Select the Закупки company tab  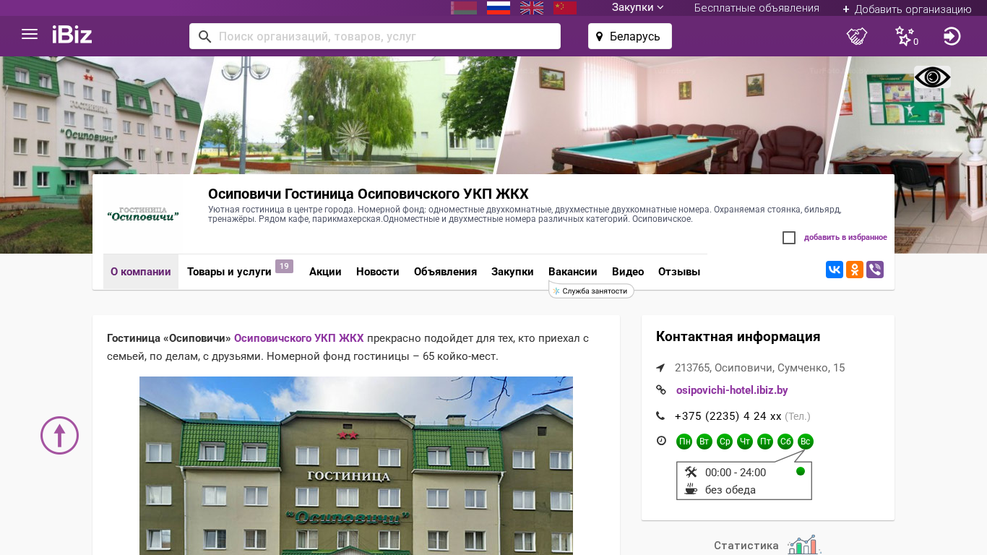point(512,272)
